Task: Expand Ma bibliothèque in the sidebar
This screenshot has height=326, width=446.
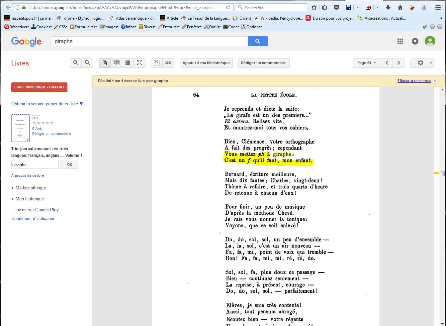Action: (30, 188)
